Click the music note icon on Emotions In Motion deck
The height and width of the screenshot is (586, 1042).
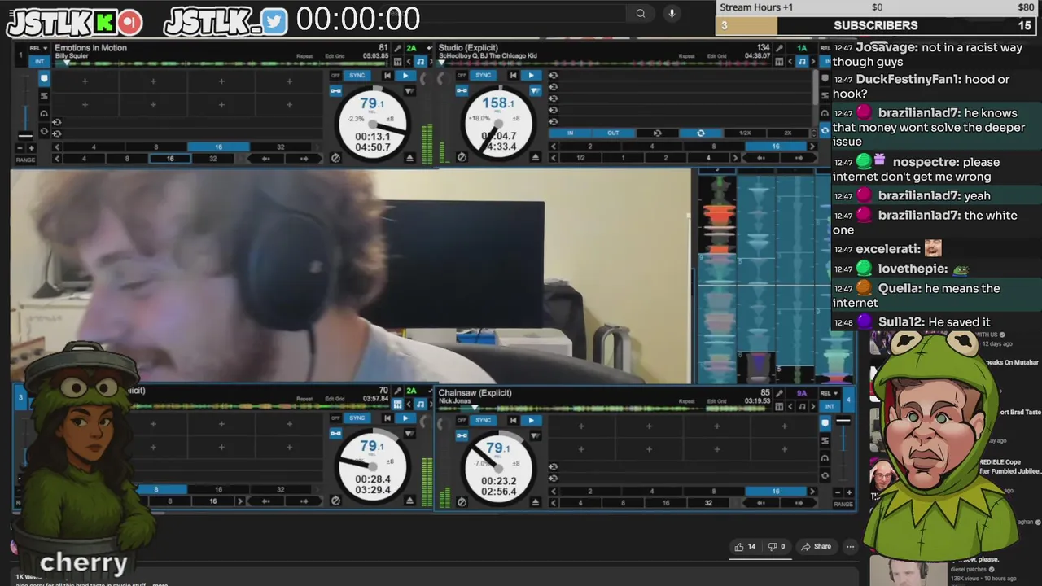pos(420,62)
